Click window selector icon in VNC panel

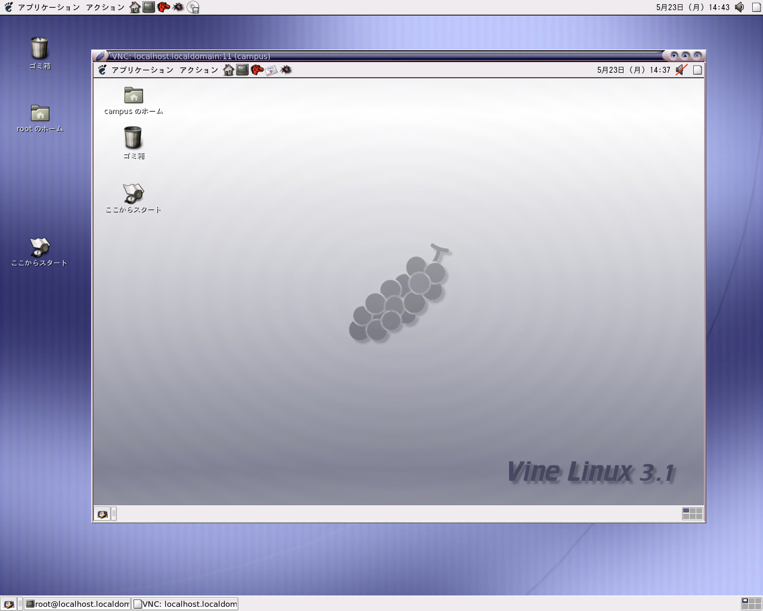(x=697, y=70)
